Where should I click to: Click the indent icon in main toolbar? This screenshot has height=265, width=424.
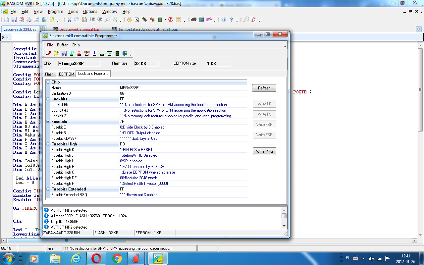pyautogui.click(x=92, y=20)
